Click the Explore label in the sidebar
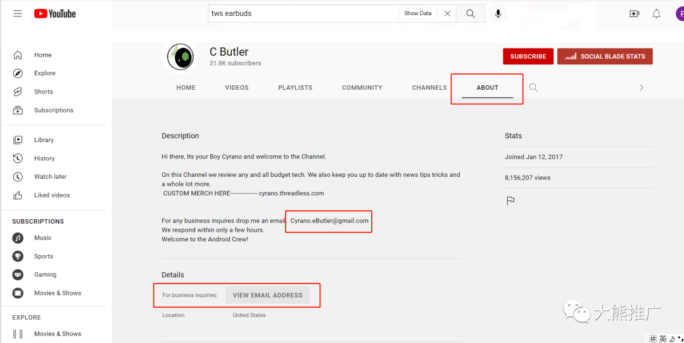Screen dimensions: 684x343 45,73
